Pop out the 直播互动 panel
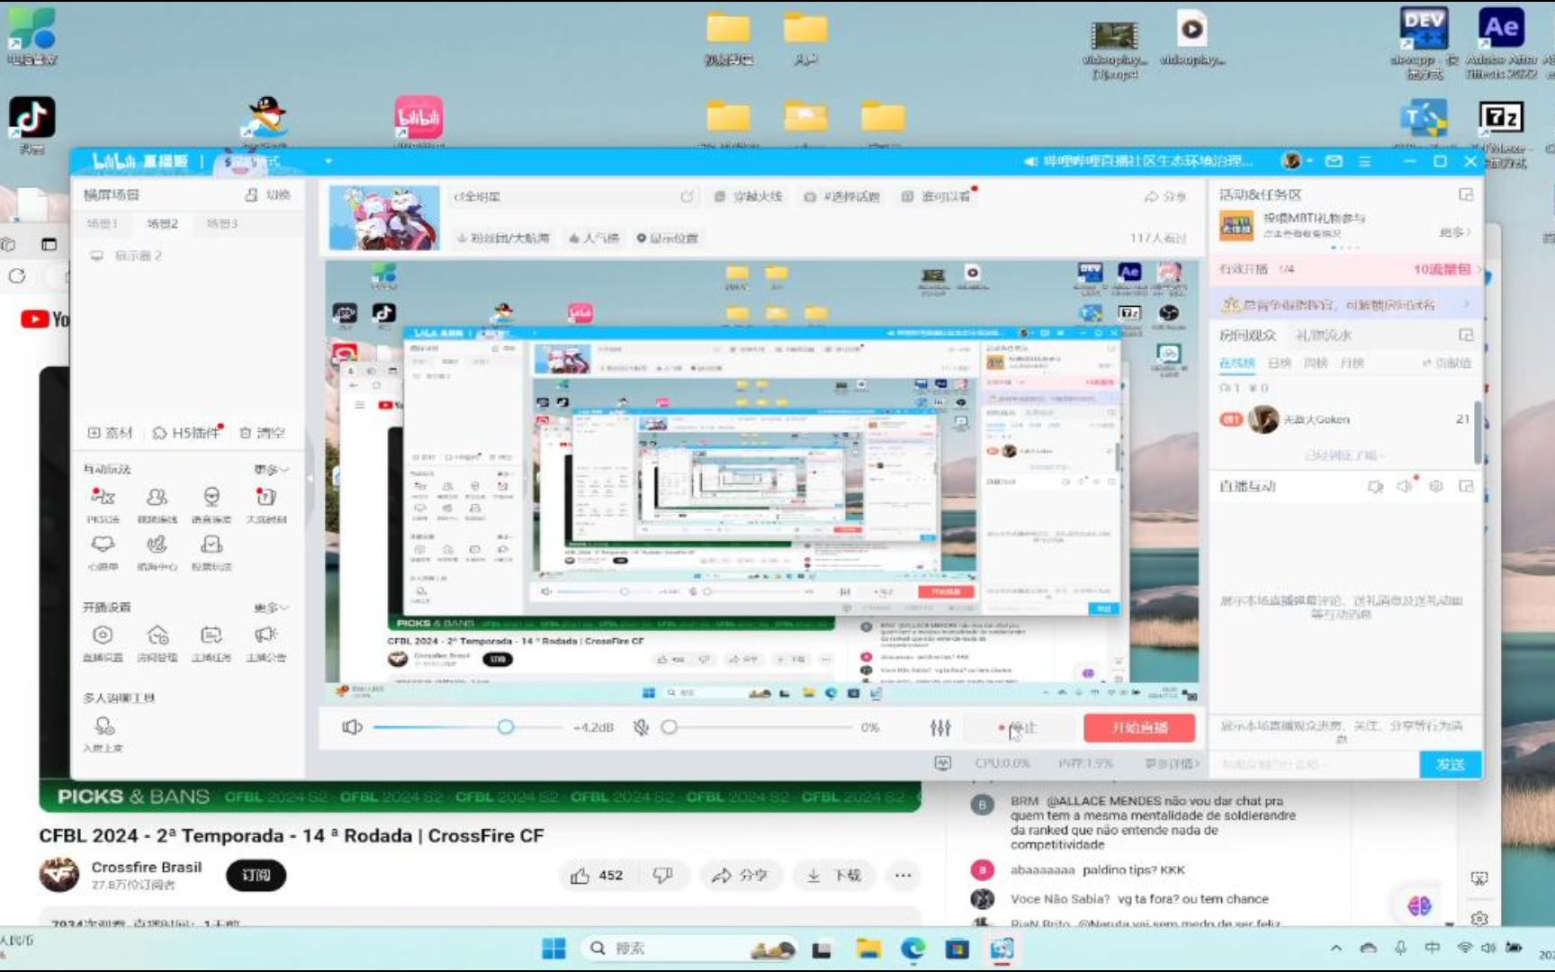Image resolution: width=1555 pixels, height=972 pixels. (x=1466, y=486)
